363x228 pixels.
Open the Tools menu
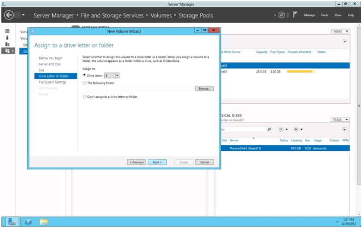[x=325, y=15]
